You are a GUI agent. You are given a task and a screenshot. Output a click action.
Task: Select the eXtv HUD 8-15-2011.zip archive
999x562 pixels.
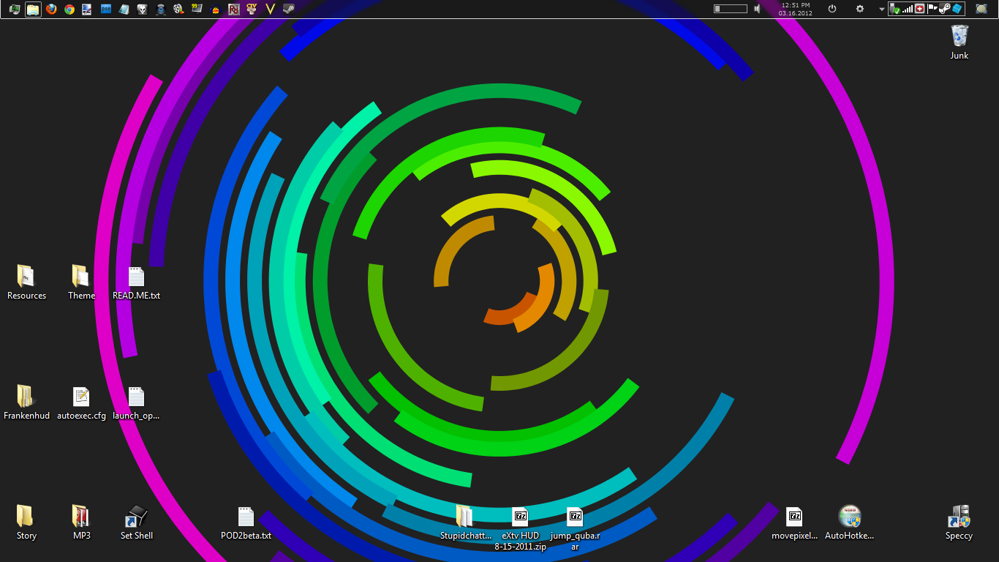coord(520,528)
